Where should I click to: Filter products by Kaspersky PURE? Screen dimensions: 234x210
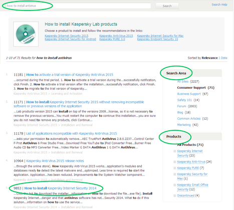[188, 168]
